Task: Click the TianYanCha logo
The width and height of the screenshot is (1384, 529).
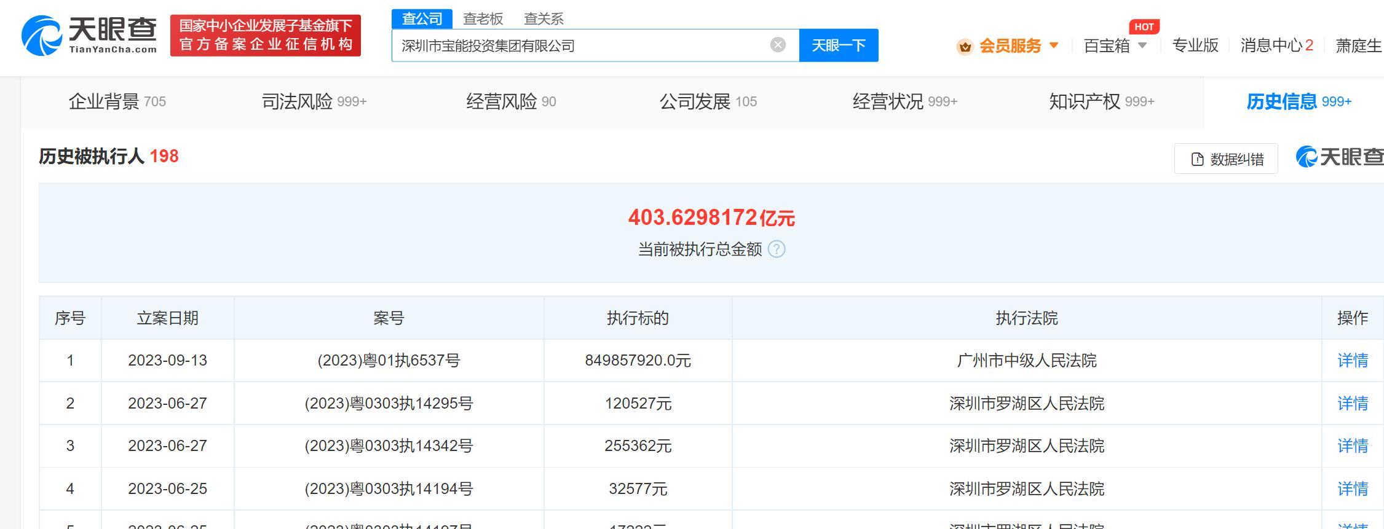Action: (89, 35)
